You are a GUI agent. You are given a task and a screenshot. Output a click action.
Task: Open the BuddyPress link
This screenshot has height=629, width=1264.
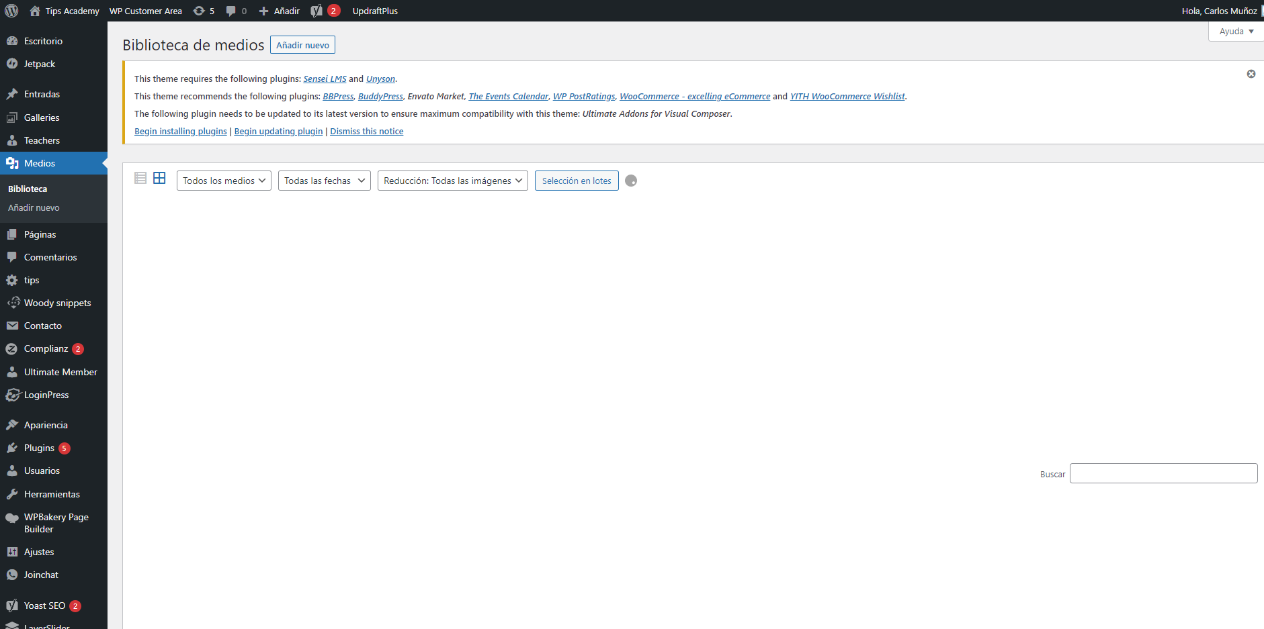click(x=380, y=96)
